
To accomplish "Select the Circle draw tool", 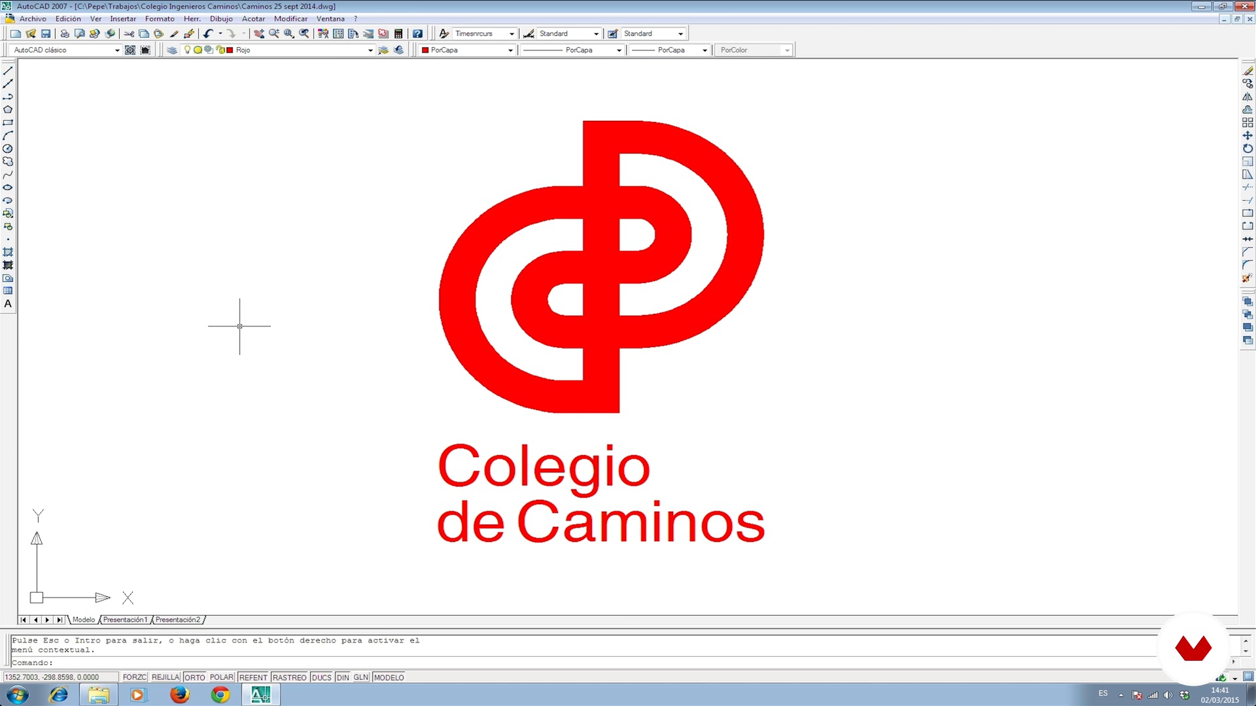I will pyautogui.click(x=8, y=148).
